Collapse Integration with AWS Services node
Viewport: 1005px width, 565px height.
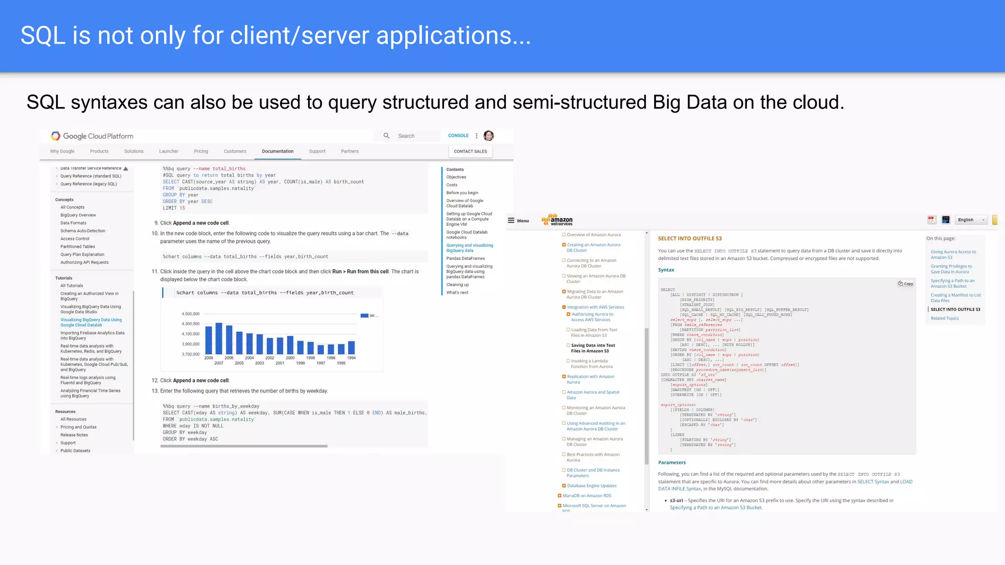click(564, 307)
